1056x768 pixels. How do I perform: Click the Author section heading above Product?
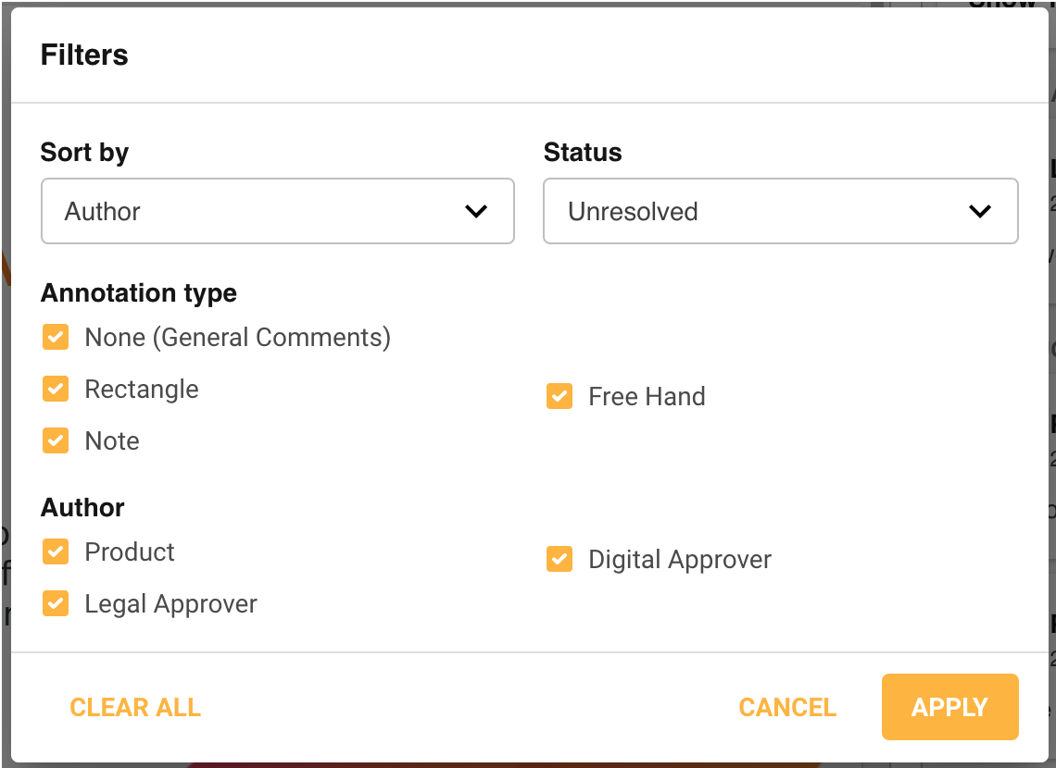point(82,507)
